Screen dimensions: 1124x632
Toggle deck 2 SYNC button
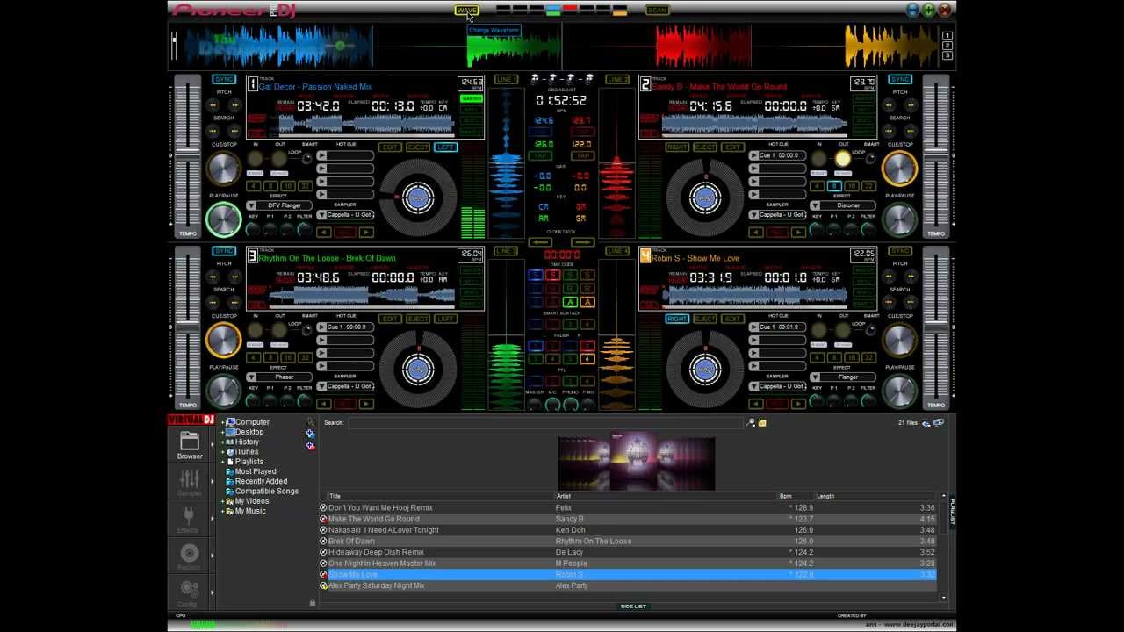pyautogui.click(x=900, y=80)
